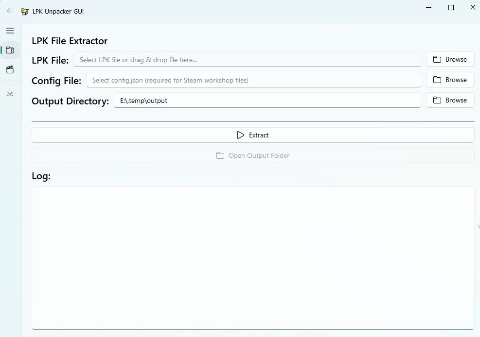This screenshot has height=337, width=480.
Task: Click the Open Output Folder button
Action: [253, 155]
